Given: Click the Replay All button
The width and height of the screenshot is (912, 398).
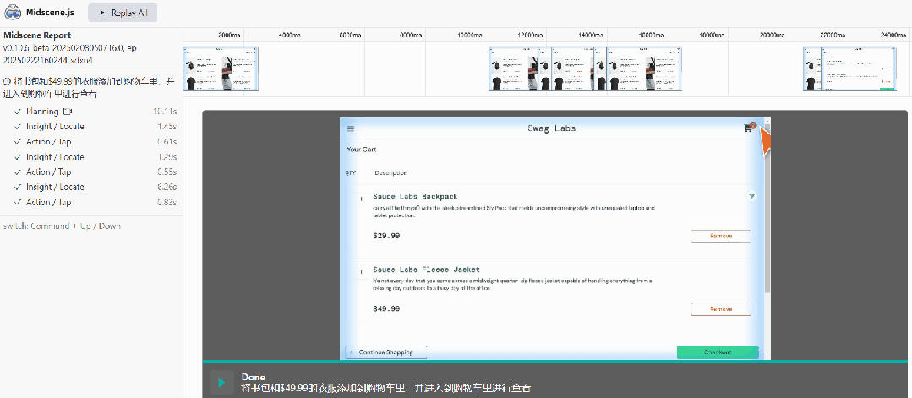Looking at the screenshot, I should click(123, 13).
